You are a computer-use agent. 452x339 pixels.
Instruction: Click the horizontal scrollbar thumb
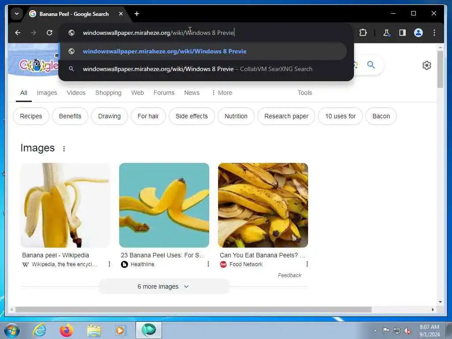(193, 309)
